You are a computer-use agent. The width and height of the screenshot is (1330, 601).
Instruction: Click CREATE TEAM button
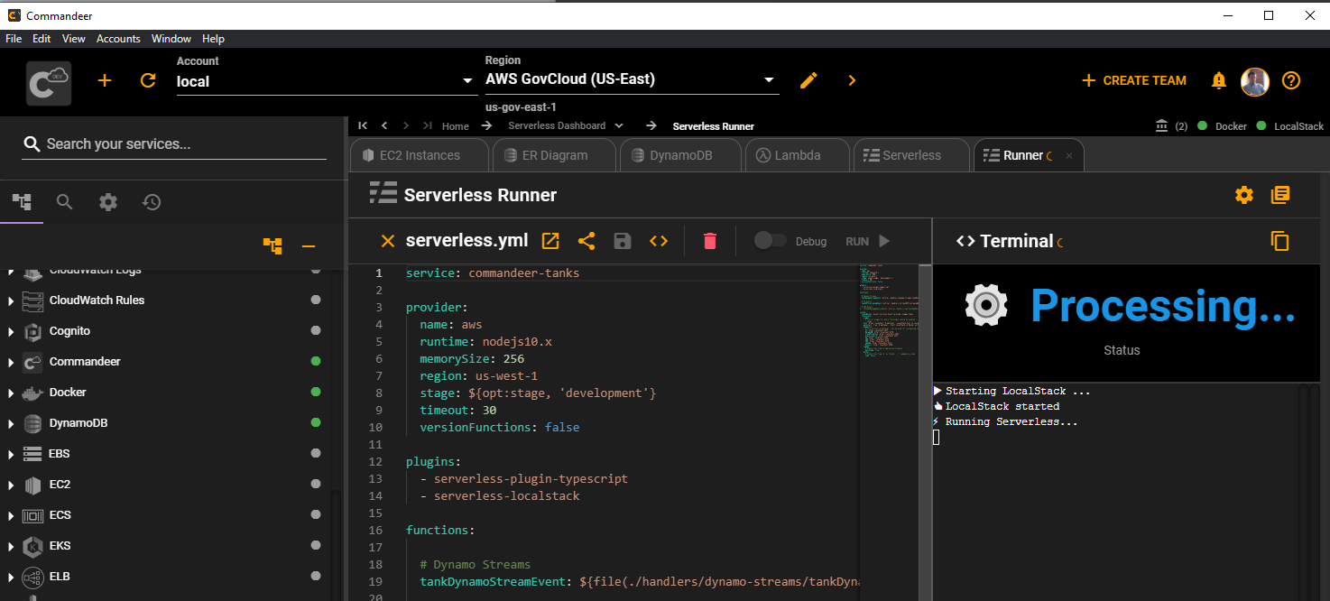coord(1134,80)
